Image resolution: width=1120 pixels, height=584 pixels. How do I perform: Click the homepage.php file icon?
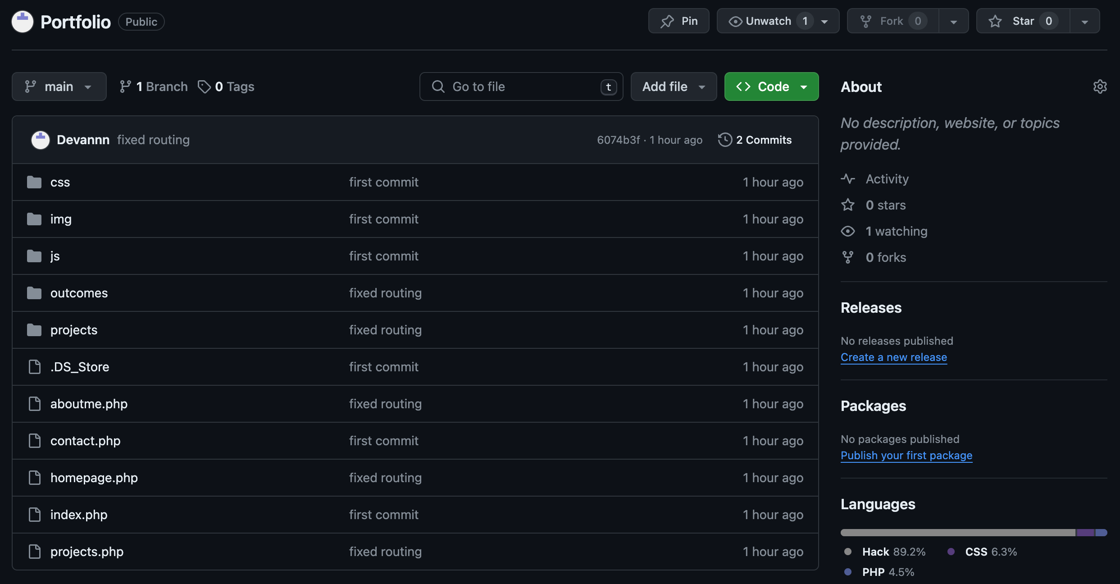(x=35, y=478)
